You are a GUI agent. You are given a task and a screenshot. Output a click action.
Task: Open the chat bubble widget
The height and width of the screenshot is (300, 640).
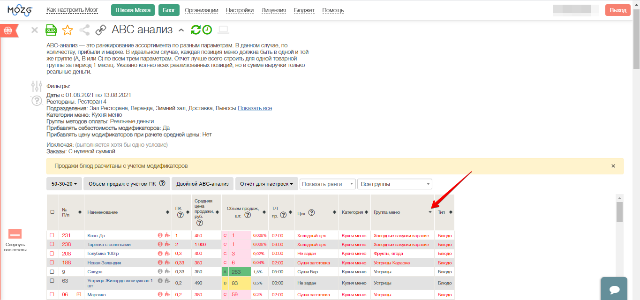(615, 289)
